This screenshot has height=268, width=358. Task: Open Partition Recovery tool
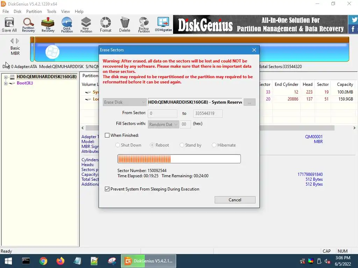[x=28, y=25]
